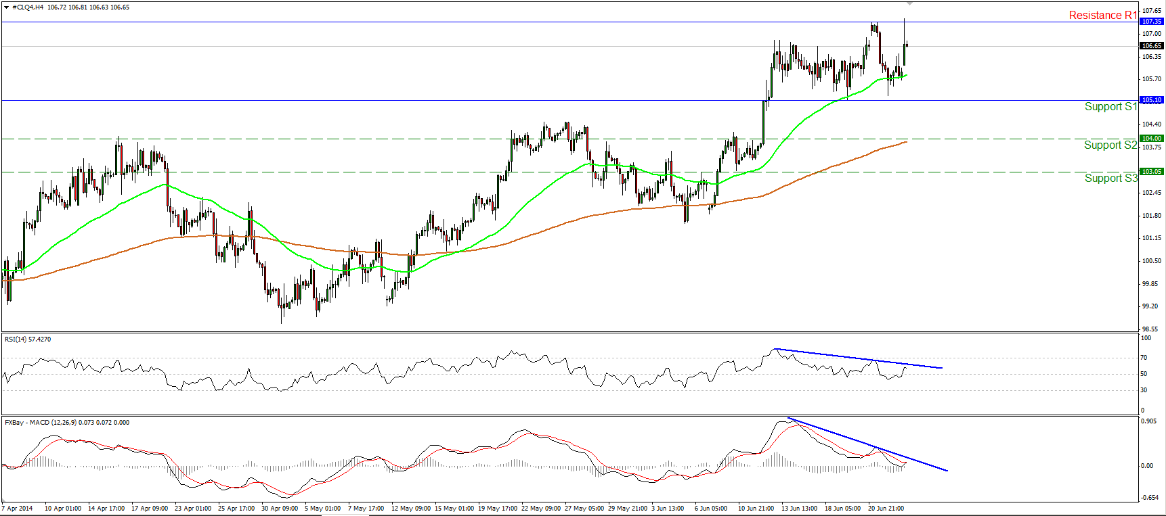Click the chart shift triangle marker at top

coord(909,3)
